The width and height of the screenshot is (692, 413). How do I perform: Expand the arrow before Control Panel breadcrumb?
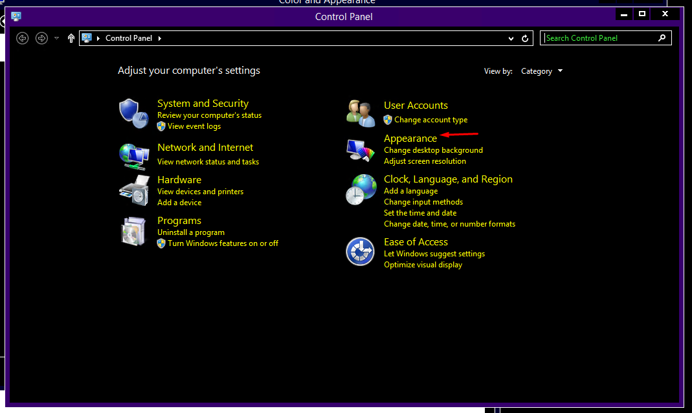[x=98, y=38]
